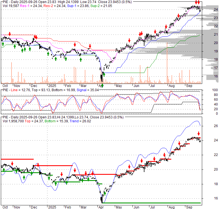Click the Jun label on bottom chart time axis
The height and width of the screenshot is (209, 219).
click(136, 207)
